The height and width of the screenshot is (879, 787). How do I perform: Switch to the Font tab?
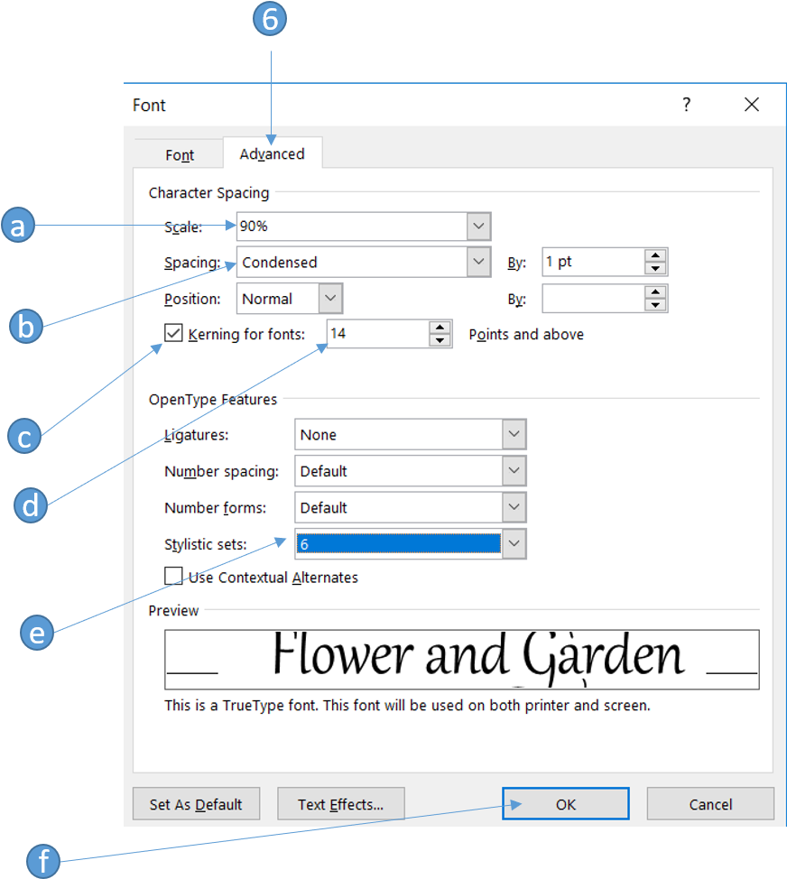click(x=179, y=154)
